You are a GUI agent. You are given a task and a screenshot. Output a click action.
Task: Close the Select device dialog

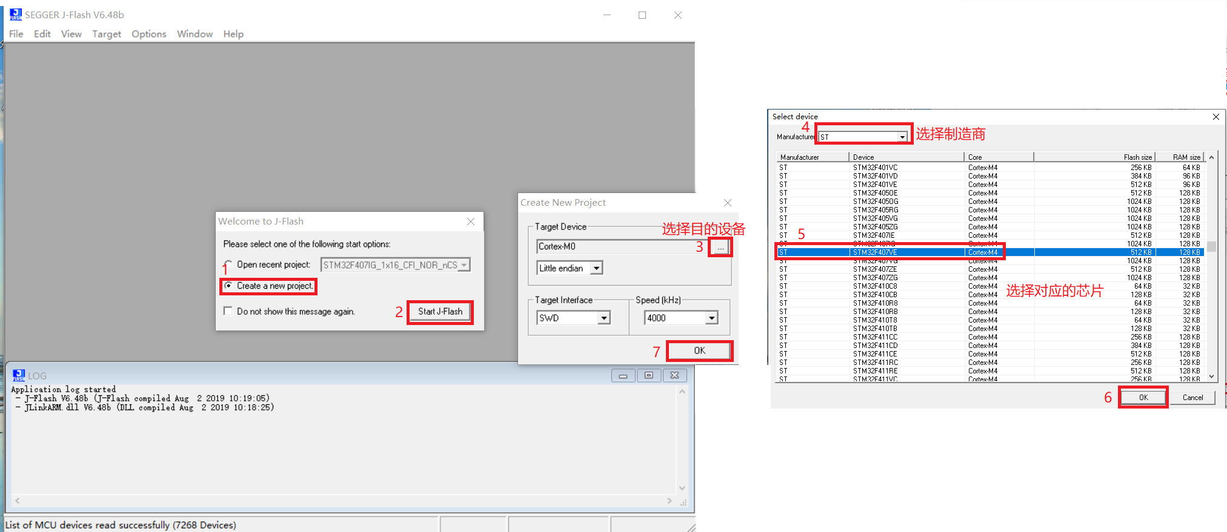[1215, 117]
